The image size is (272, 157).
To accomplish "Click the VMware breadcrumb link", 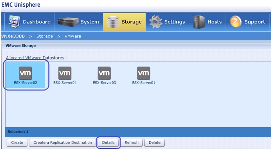I will [73, 36].
